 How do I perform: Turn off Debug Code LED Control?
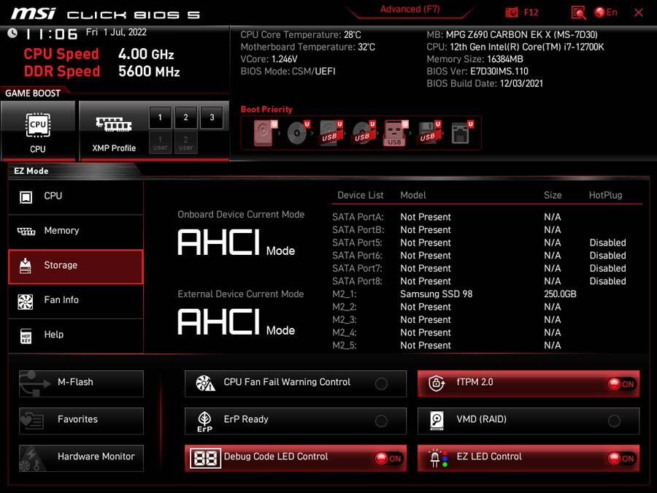pos(388,459)
